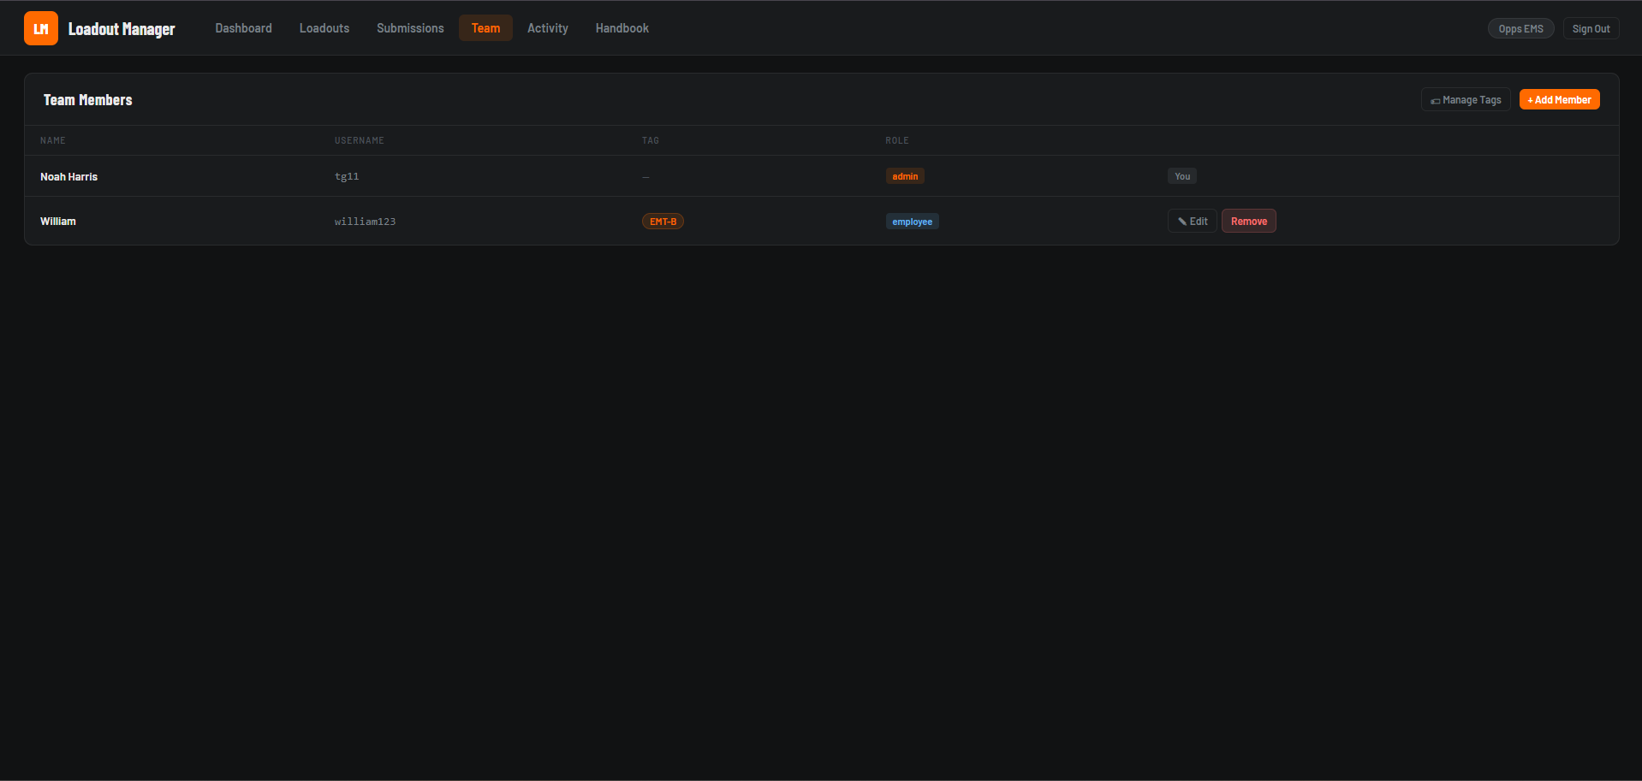Image resolution: width=1642 pixels, height=781 pixels.
Task: Click Sign Out
Action: click(1591, 27)
